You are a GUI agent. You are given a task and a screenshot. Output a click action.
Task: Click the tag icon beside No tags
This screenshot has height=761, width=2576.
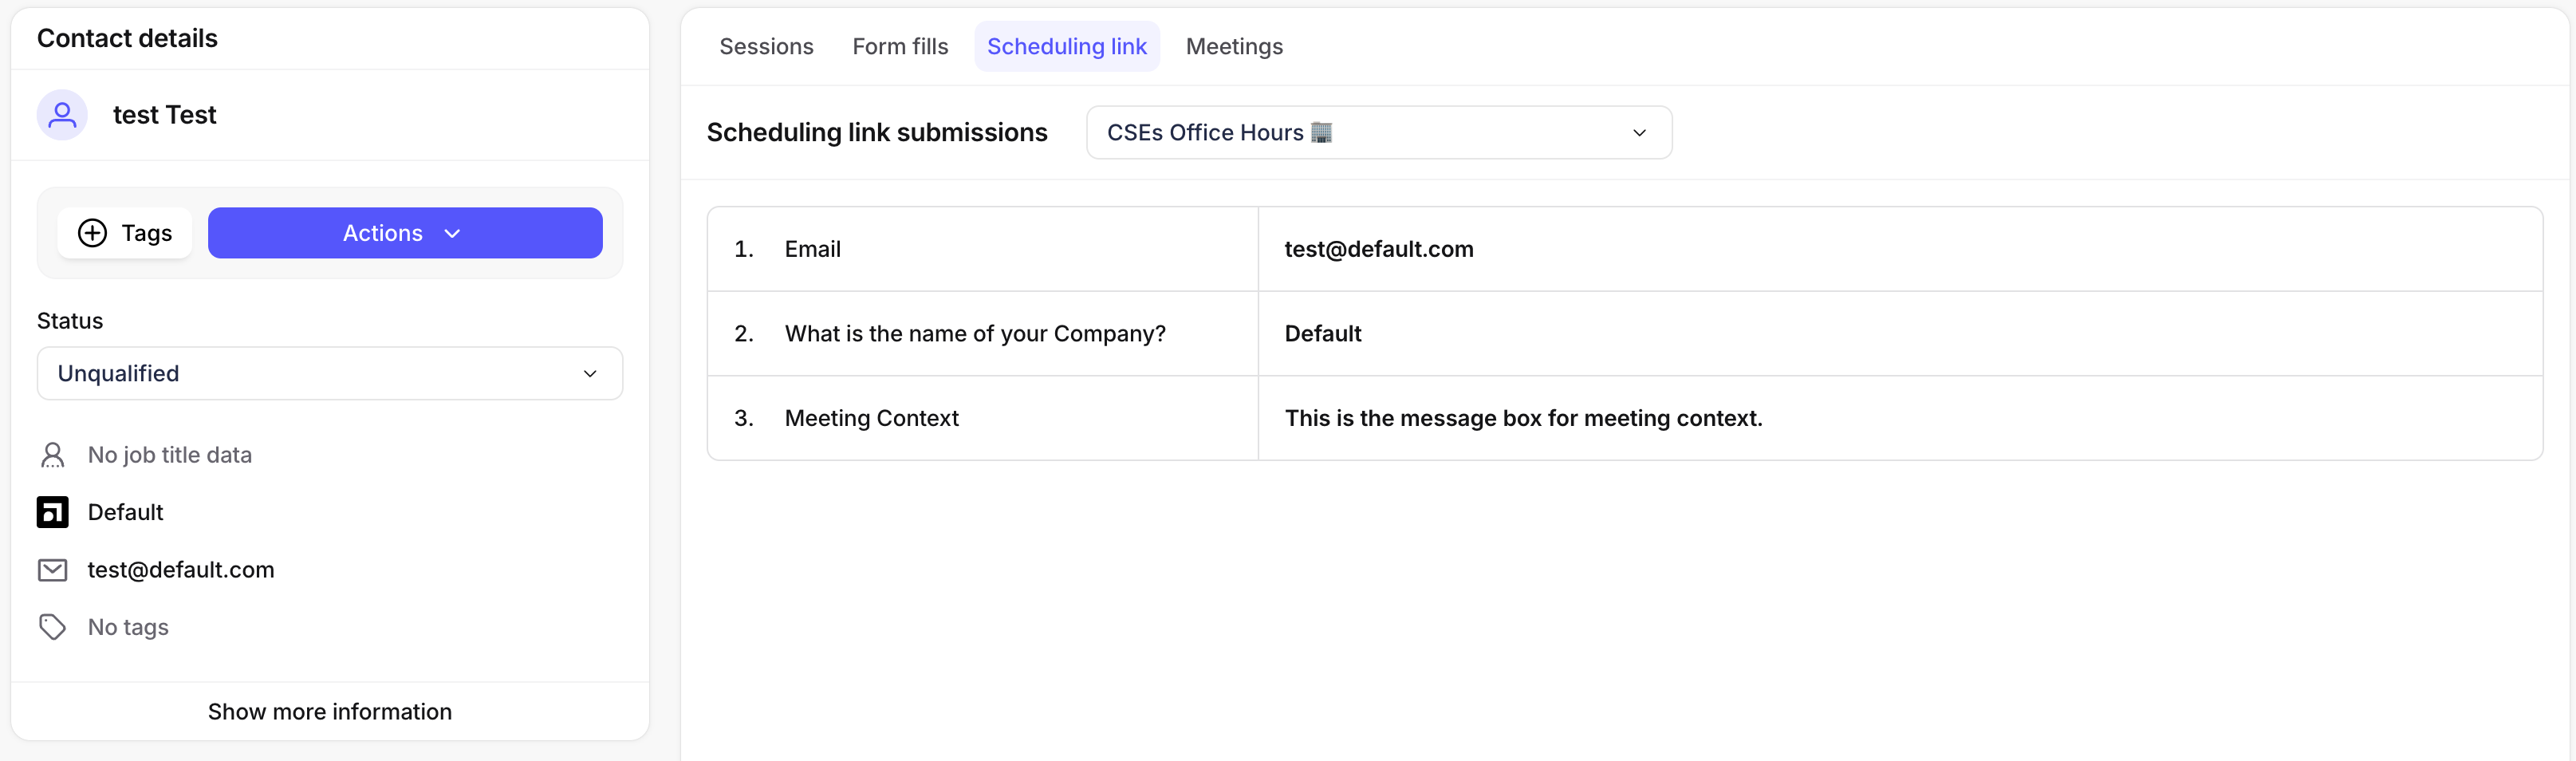coord(52,627)
